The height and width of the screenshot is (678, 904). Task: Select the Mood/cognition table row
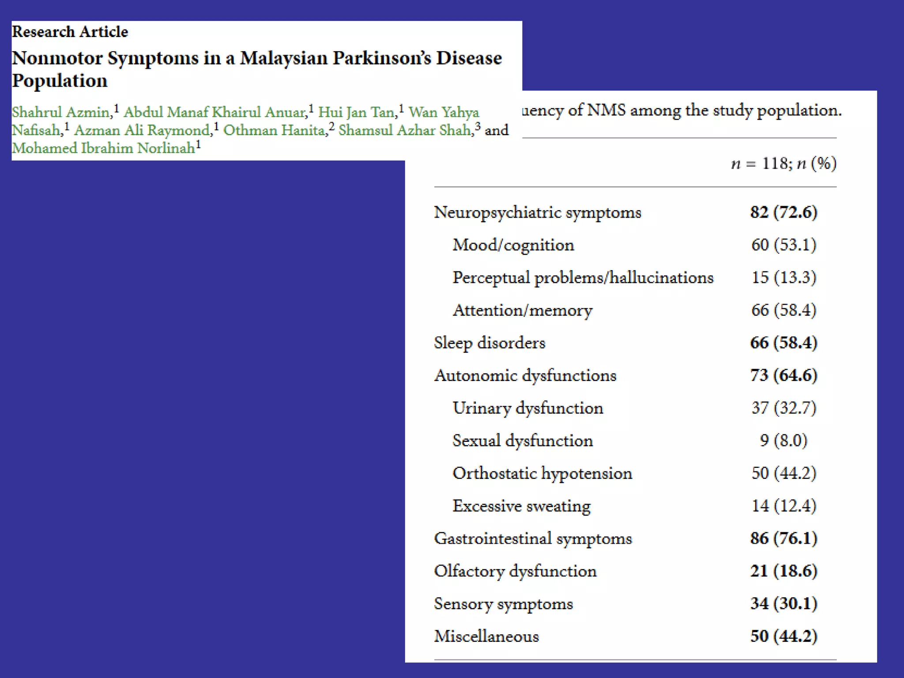(513, 245)
